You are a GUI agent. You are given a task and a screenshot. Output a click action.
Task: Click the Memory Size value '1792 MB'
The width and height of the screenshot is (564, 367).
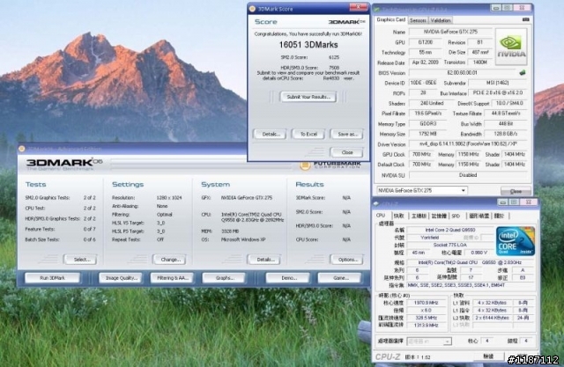point(427,134)
